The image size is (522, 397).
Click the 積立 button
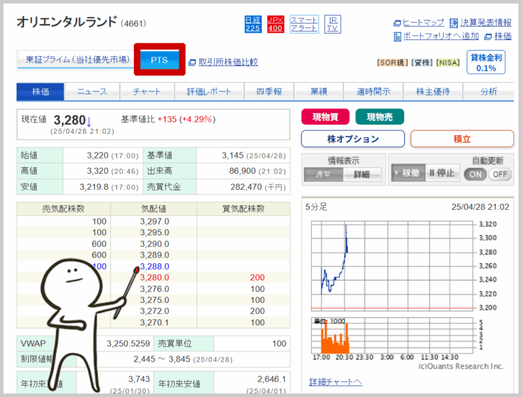point(462,139)
